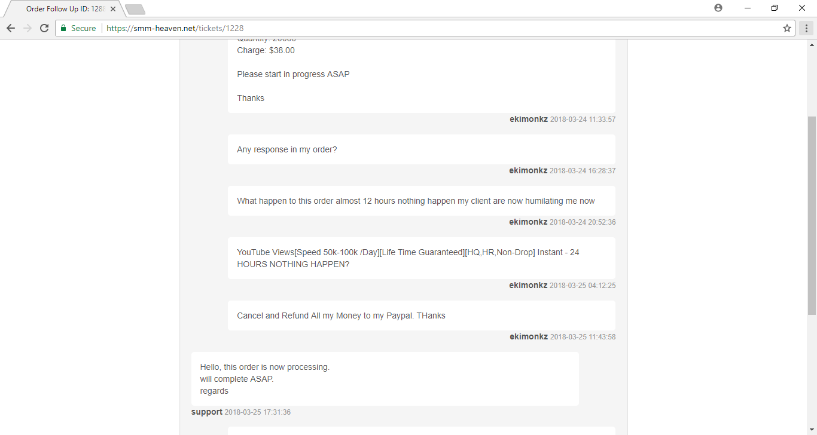Close the Order Follow Up tab
The image size is (817, 435).
(x=113, y=10)
